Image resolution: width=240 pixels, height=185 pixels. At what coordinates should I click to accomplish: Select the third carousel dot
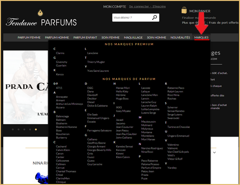point(24,129)
